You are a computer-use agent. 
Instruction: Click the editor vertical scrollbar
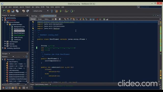pos(159,52)
